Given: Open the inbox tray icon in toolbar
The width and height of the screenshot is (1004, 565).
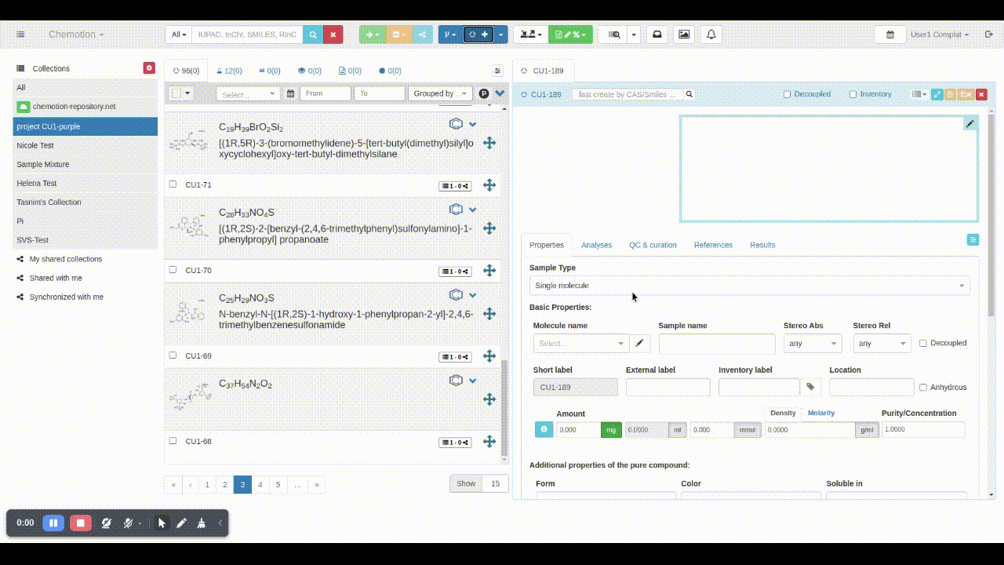Looking at the screenshot, I should tap(657, 35).
